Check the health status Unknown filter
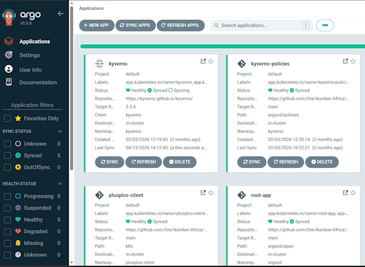The width and height of the screenshot is (365, 267). pyautogui.click(x=8, y=255)
